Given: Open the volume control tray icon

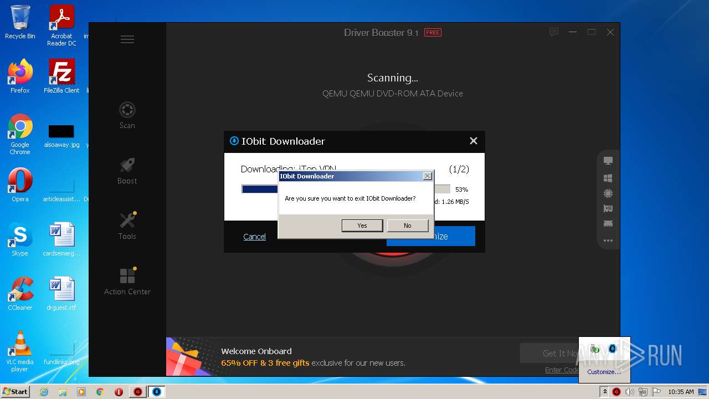Looking at the screenshot, I should tap(629, 392).
